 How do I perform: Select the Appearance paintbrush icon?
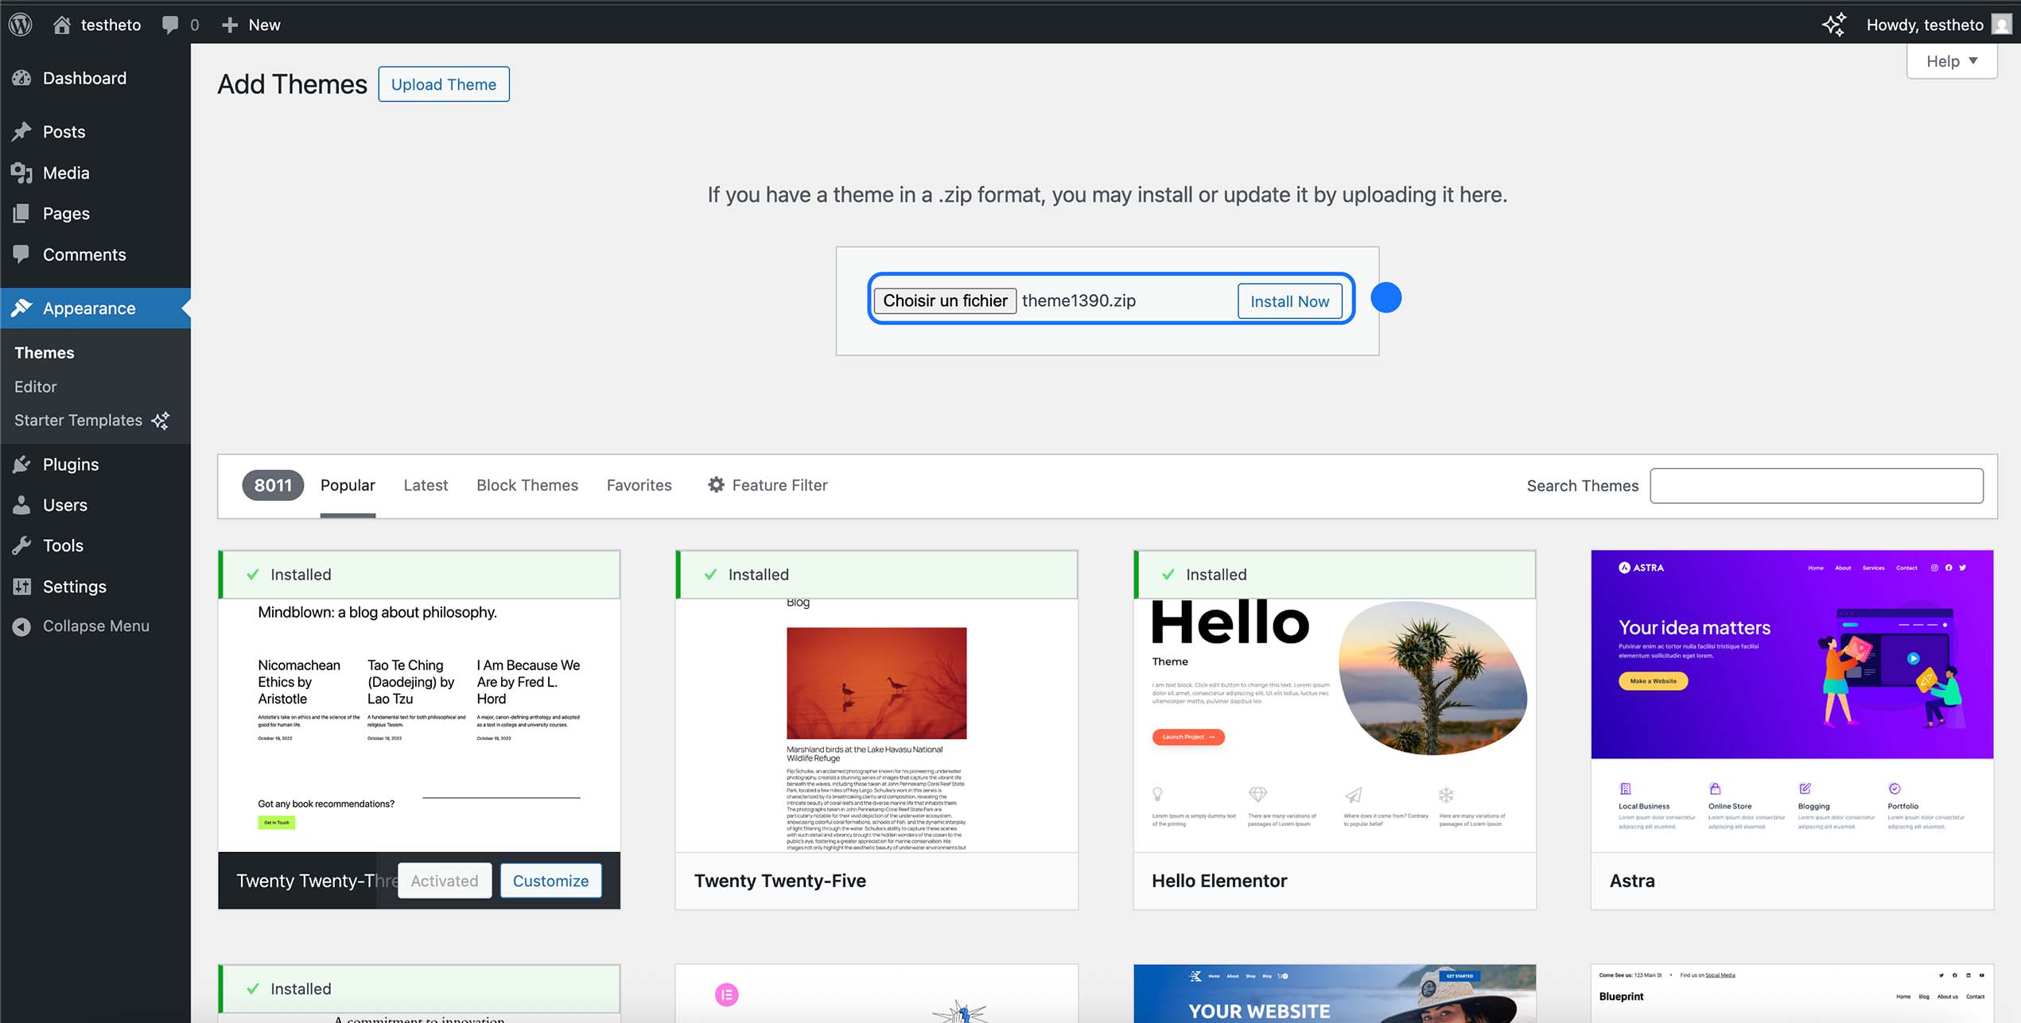coord(21,308)
